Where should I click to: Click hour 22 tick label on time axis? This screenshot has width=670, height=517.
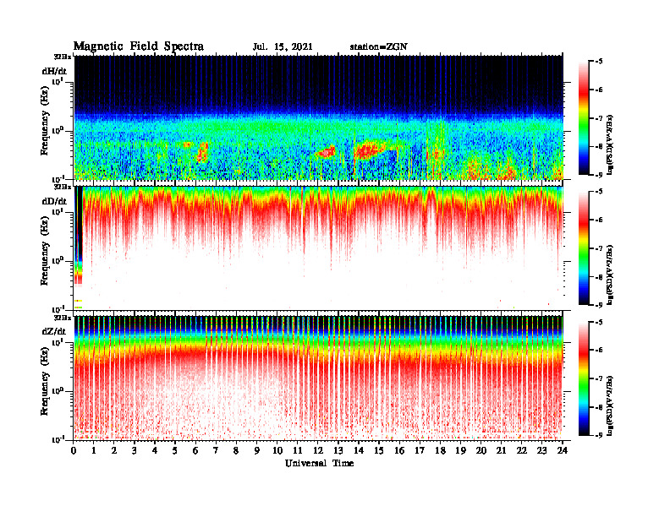(521, 450)
